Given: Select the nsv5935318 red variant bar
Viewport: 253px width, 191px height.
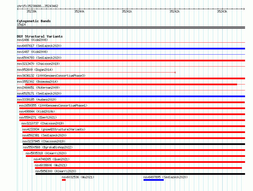Looking at the screenshot, I should point(135,156).
